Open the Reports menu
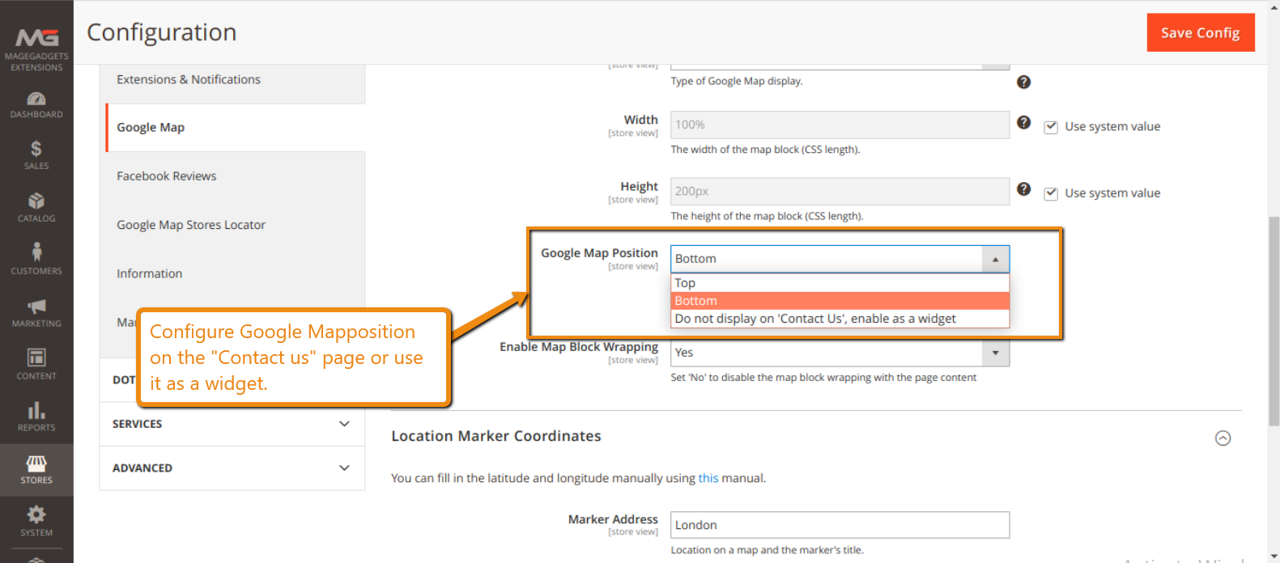The width and height of the screenshot is (1280, 563). tap(36, 417)
